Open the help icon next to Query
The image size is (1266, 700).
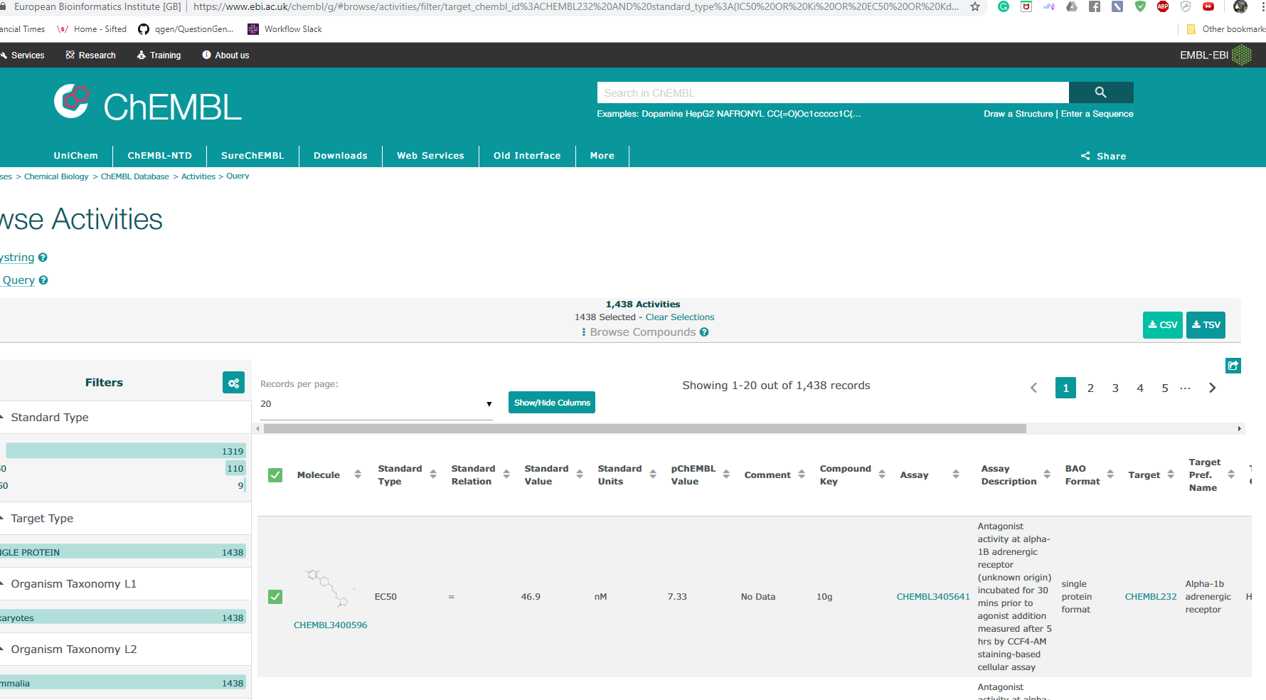43,280
